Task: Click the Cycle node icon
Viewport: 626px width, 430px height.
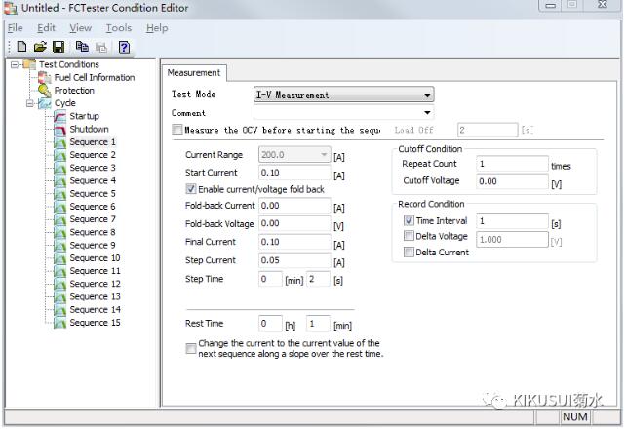Action: click(44, 103)
